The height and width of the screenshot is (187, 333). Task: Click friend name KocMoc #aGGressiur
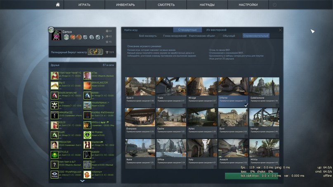pos(103,112)
